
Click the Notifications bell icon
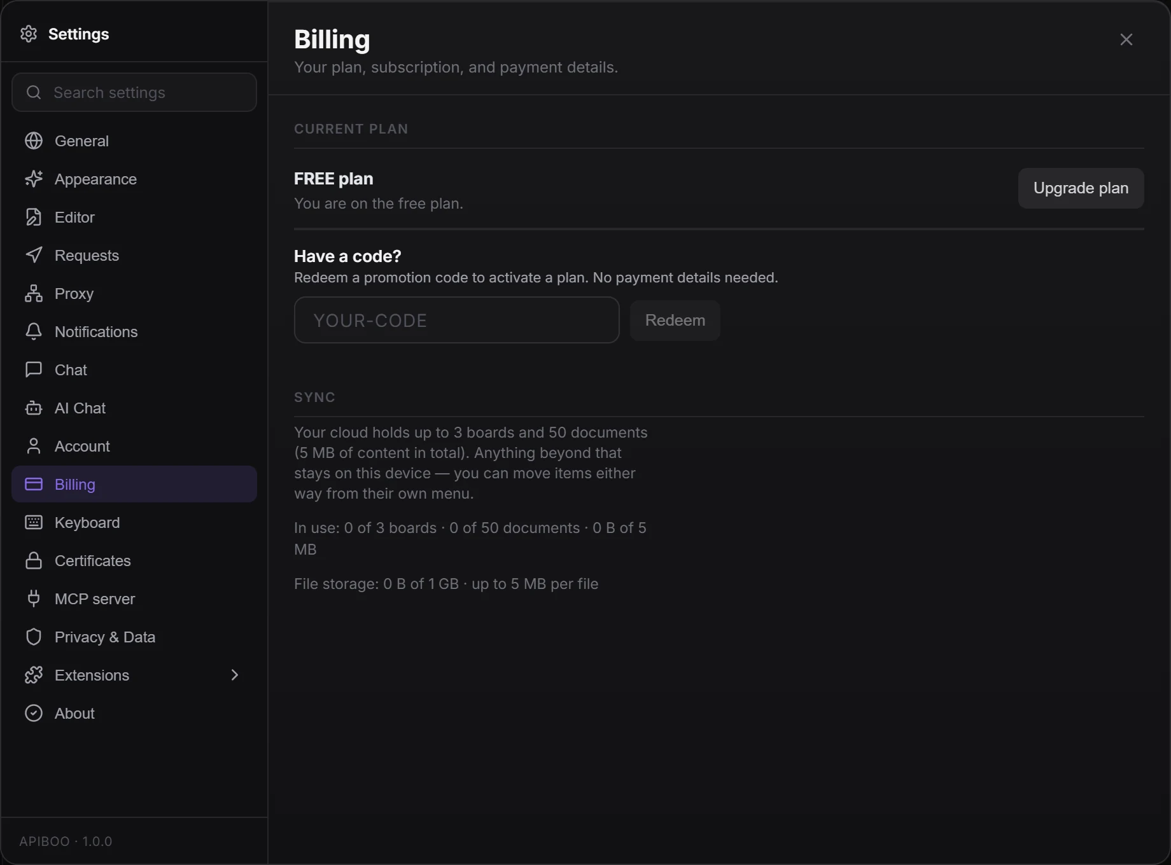34,331
